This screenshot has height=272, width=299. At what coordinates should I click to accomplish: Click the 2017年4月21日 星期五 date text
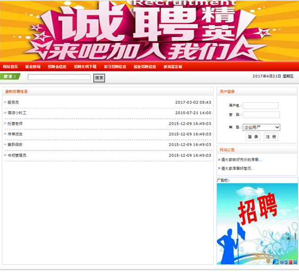click(273, 76)
